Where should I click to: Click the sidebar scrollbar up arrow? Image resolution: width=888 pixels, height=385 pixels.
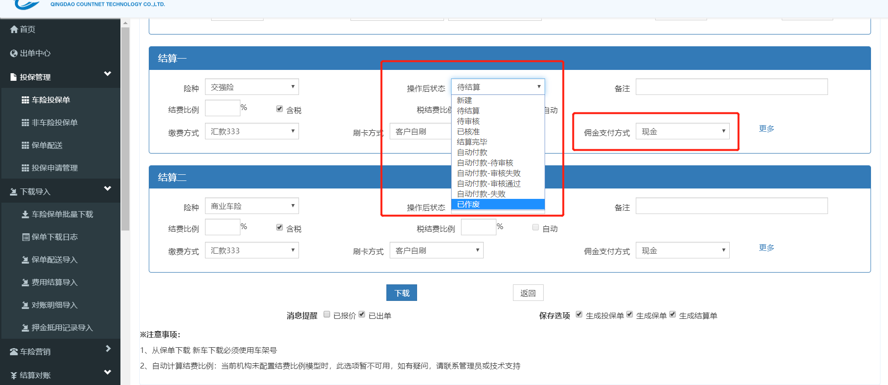(x=125, y=23)
